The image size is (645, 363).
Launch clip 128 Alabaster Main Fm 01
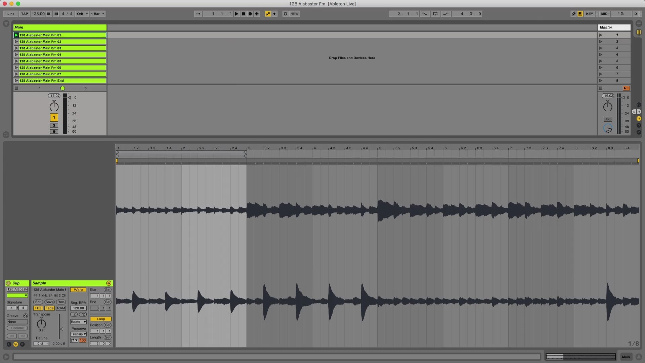point(16,35)
